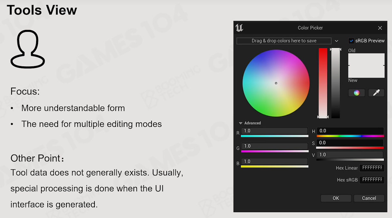Image resolution: width=392 pixels, height=218 pixels.
Task: Open dropdown beside saved colors bar
Action: [337, 41]
